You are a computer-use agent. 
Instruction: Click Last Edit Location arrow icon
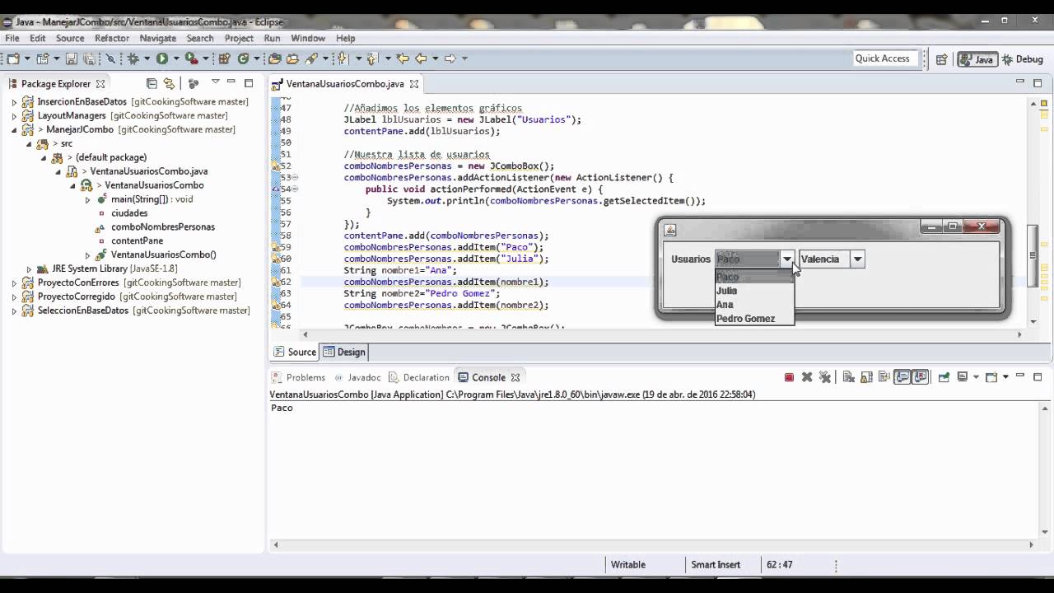402,58
